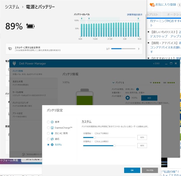Maximize the Dell Power Manager window

(171, 63)
